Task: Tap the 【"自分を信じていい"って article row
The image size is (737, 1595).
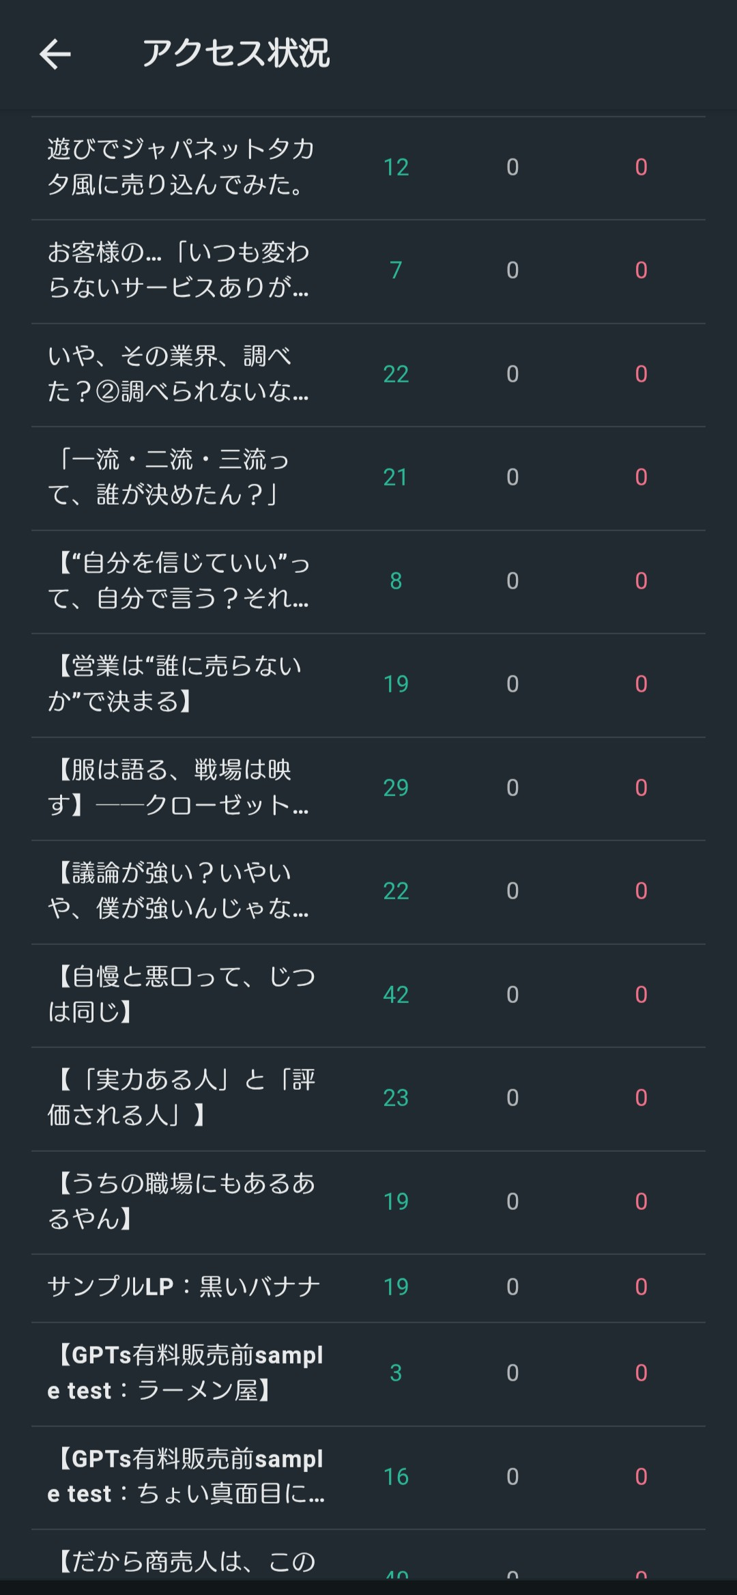Action: [x=179, y=581]
